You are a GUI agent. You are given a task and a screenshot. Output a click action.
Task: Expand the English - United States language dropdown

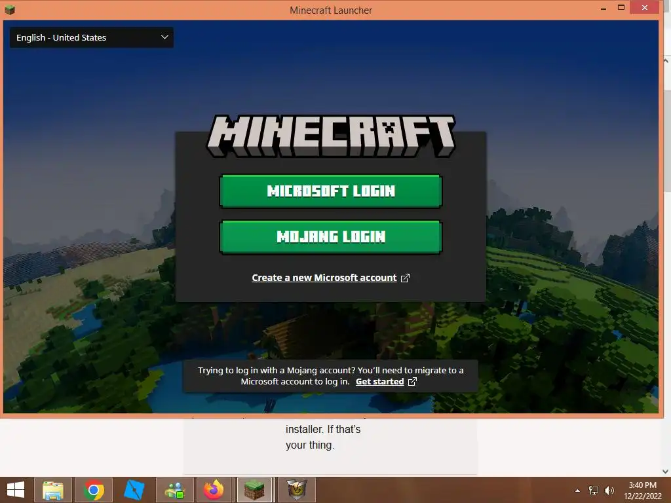coord(92,37)
